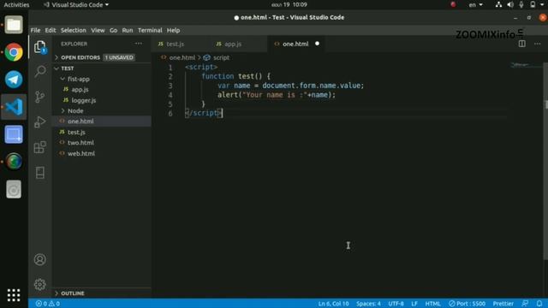Click the activity bar icon below Extensions

click(x=40, y=173)
